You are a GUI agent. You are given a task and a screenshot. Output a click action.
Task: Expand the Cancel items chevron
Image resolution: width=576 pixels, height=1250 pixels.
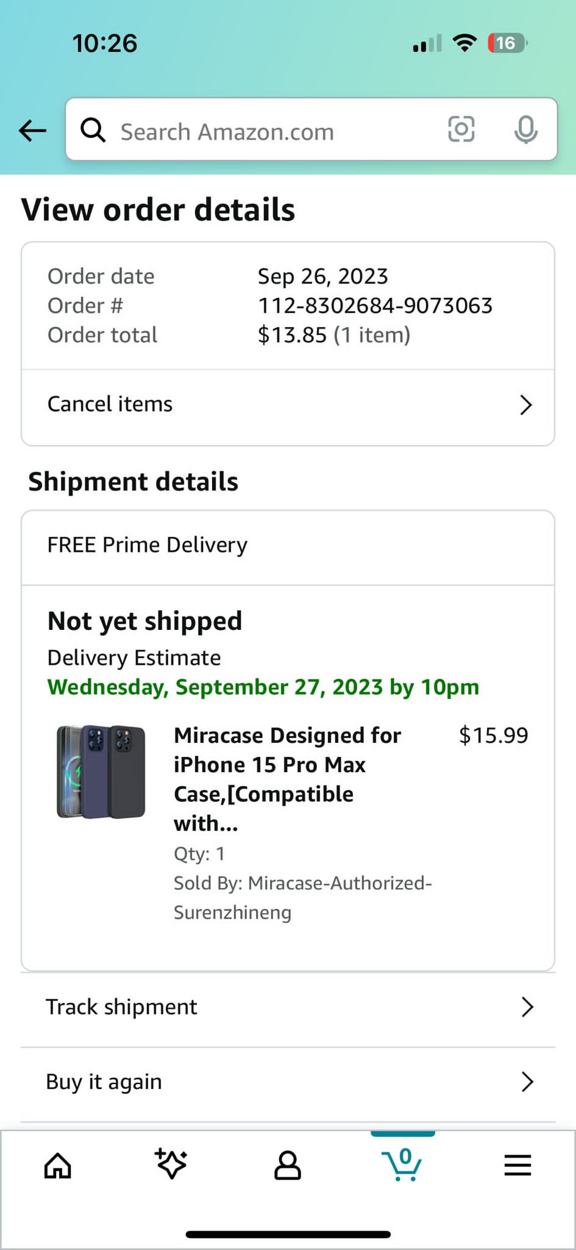(x=525, y=405)
